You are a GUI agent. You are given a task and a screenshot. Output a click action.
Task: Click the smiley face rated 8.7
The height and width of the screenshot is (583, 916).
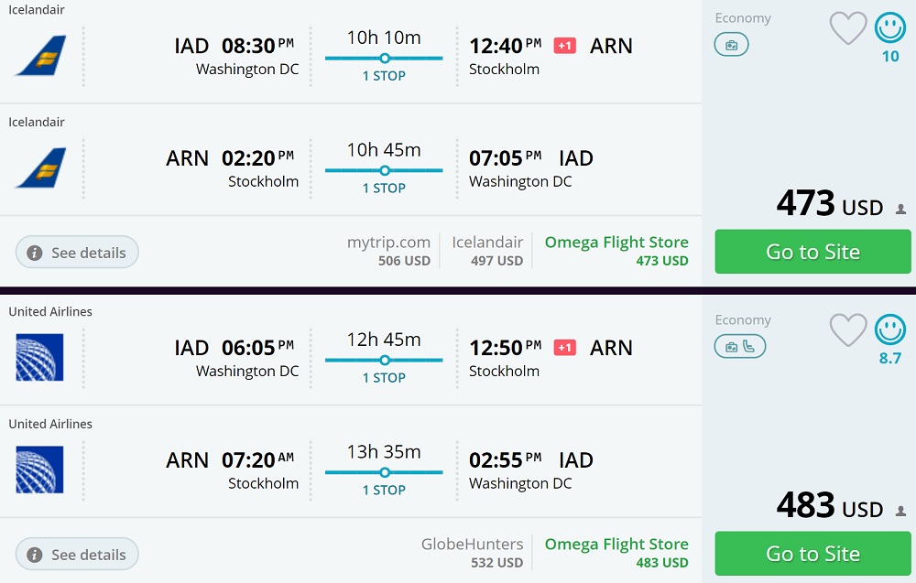pyautogui.click(x=889, y=329)
